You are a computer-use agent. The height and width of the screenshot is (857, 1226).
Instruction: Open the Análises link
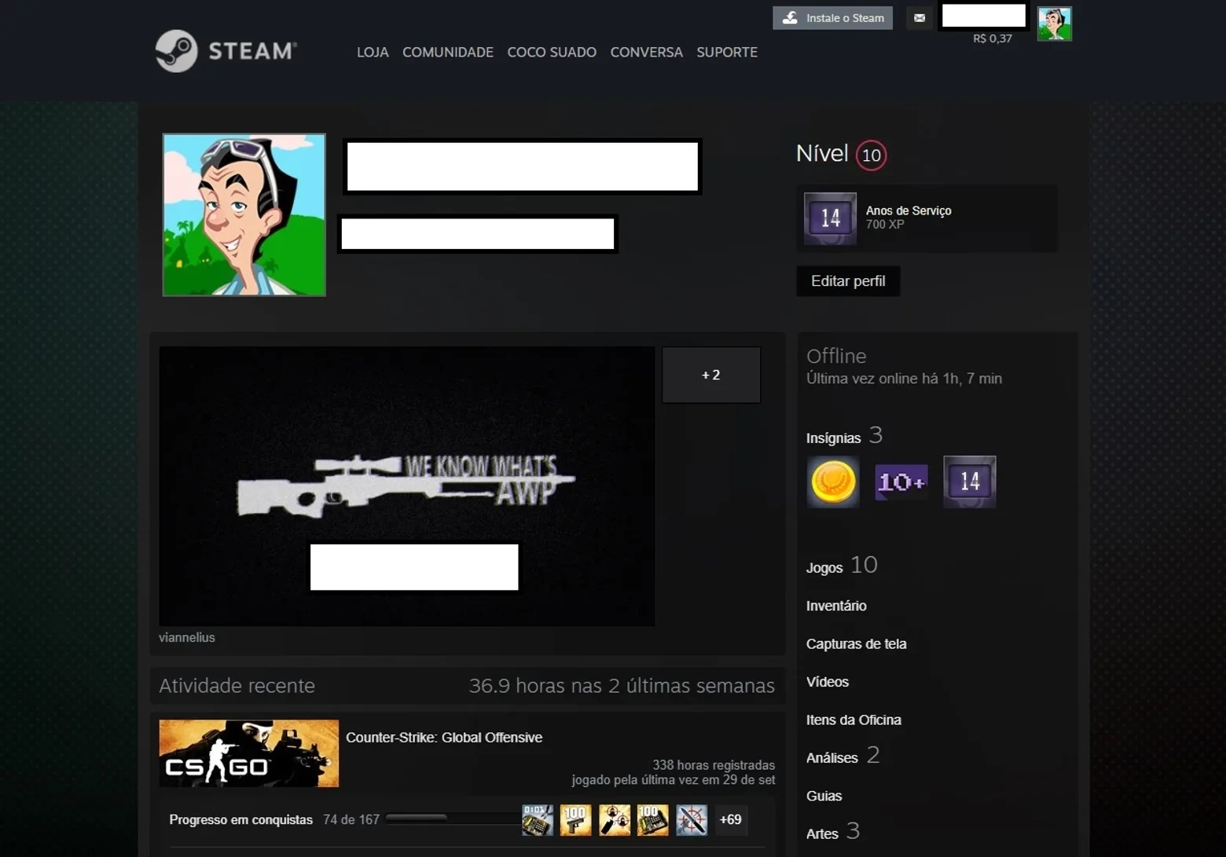(x=832, y=758)
